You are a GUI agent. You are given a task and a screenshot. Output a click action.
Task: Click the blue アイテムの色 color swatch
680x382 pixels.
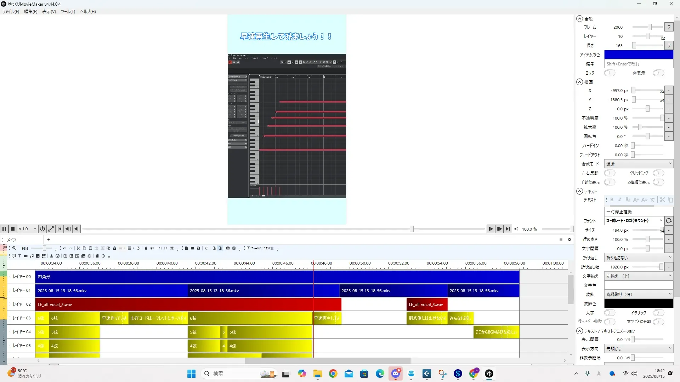[x=638, y=54]
